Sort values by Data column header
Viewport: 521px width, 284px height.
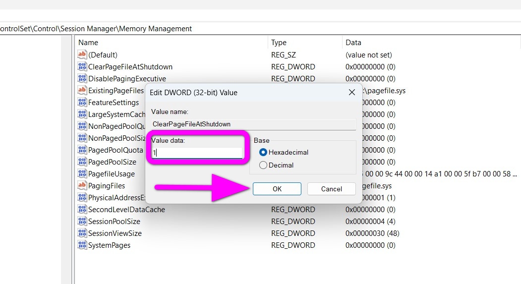[431, 43]
